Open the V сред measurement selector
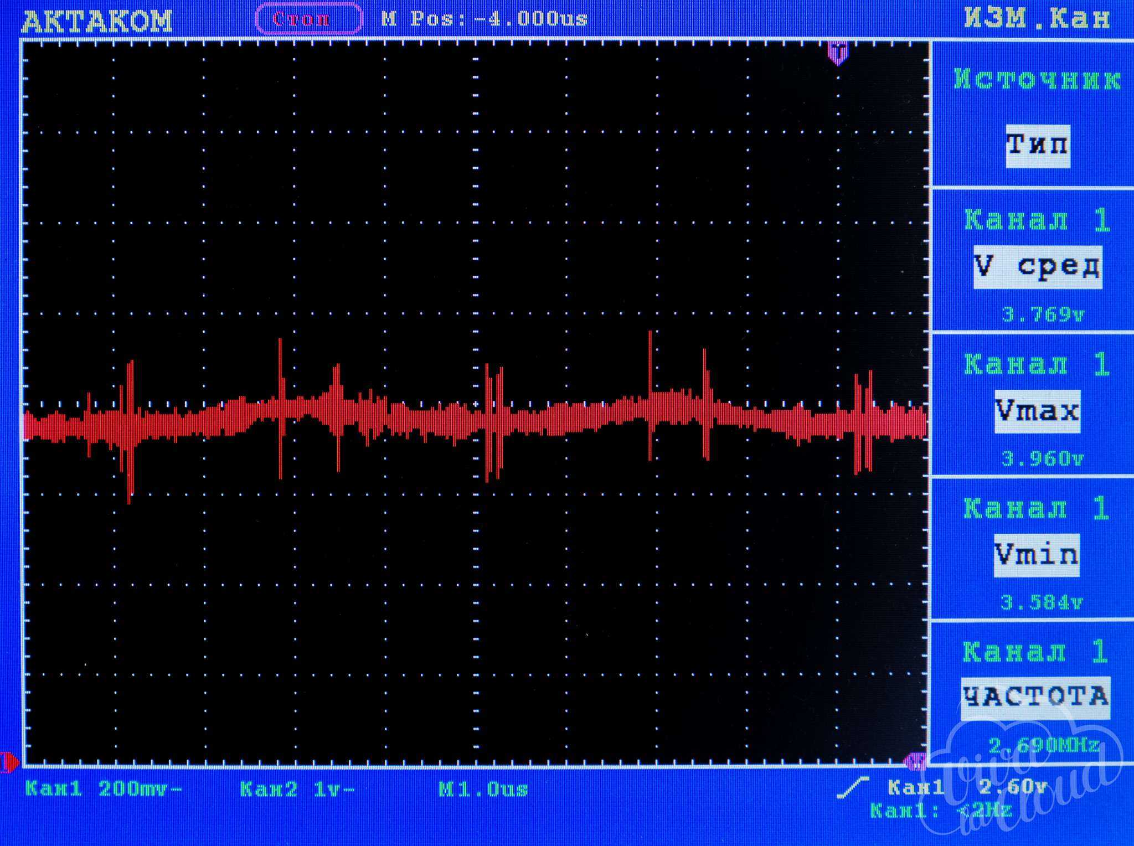 coord(1037,267)
